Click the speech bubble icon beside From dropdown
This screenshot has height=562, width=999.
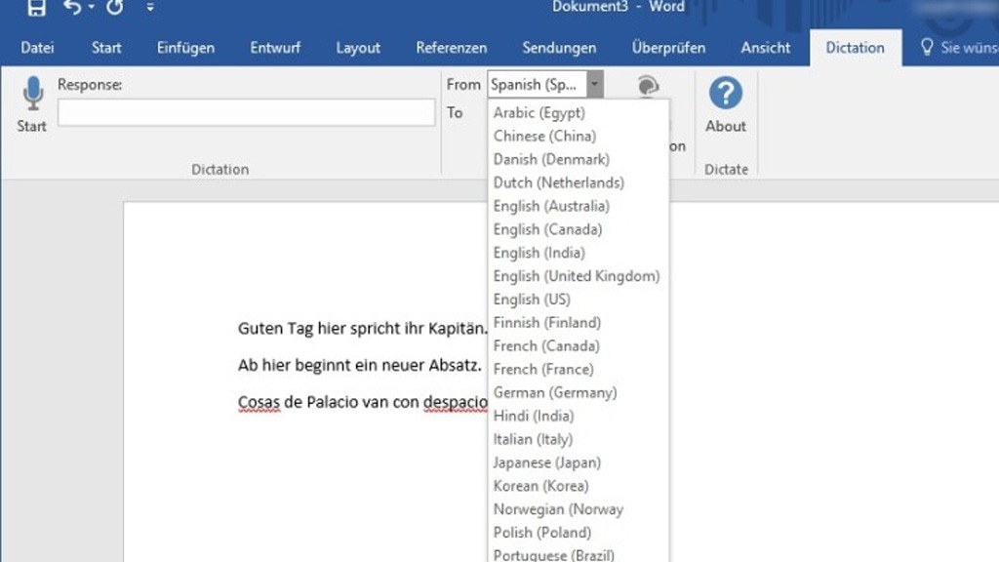(648, 86)
